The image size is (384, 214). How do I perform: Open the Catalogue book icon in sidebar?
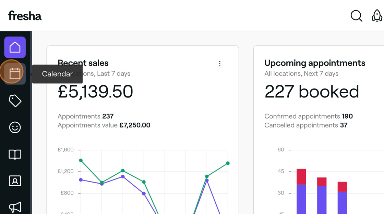(15, 155)
